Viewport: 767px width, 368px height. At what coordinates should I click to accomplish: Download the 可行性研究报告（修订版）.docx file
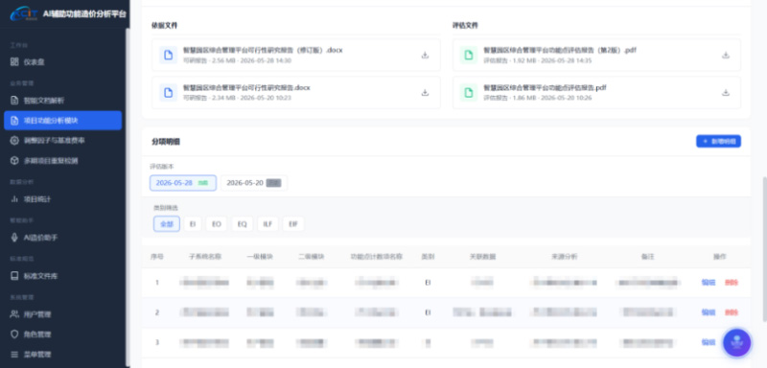point(425,56)
